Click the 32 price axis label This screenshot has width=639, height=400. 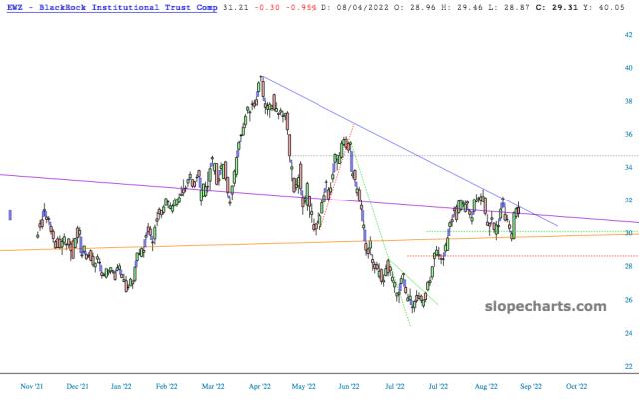coord(628,200)
